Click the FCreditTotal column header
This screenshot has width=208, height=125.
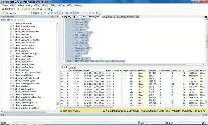click(193, 71)
